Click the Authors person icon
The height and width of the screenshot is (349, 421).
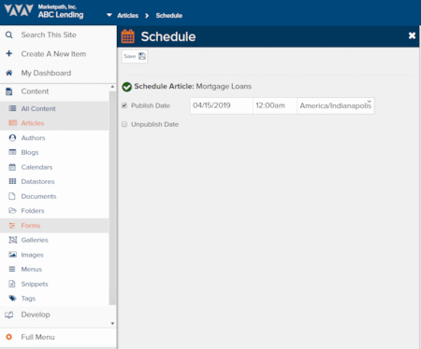(12, 138)
